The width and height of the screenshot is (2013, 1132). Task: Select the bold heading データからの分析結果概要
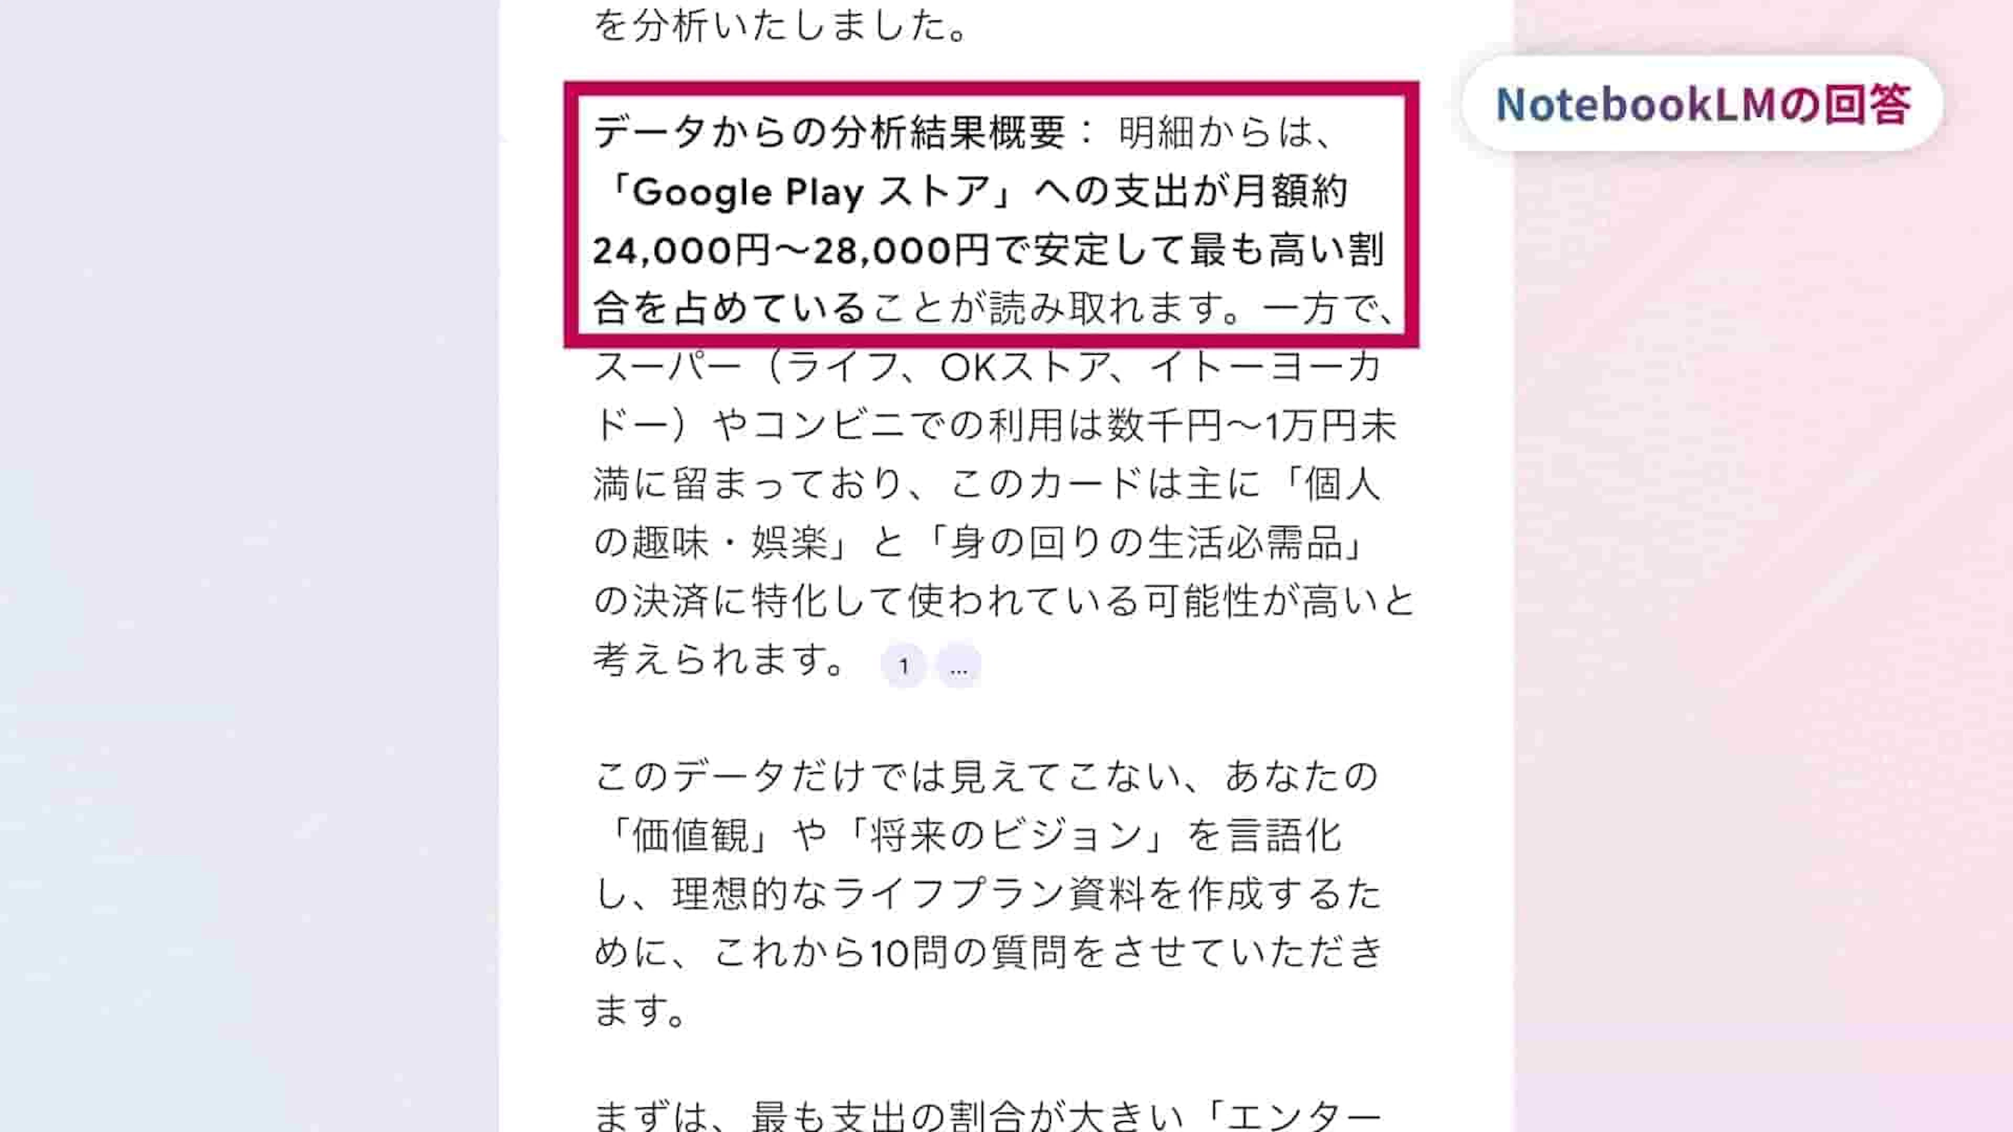click(830, 132)
